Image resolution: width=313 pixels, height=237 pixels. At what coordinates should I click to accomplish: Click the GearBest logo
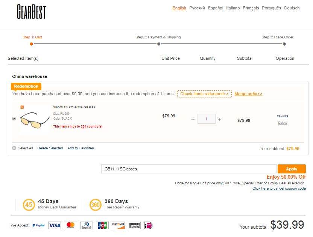coord(31,12)
